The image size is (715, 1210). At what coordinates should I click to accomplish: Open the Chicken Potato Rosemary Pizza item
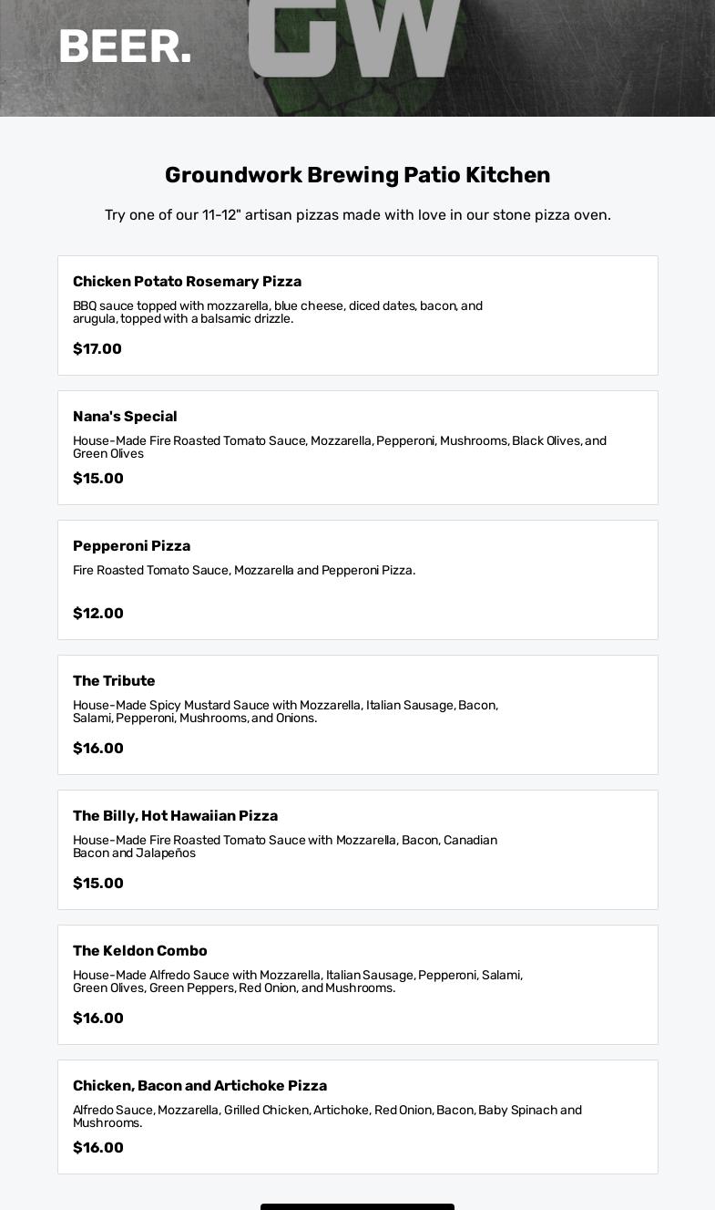(x=187, y=282)
